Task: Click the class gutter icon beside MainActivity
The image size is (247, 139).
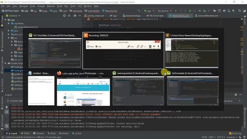Action: pyautogui.click(x=88, y=19)
